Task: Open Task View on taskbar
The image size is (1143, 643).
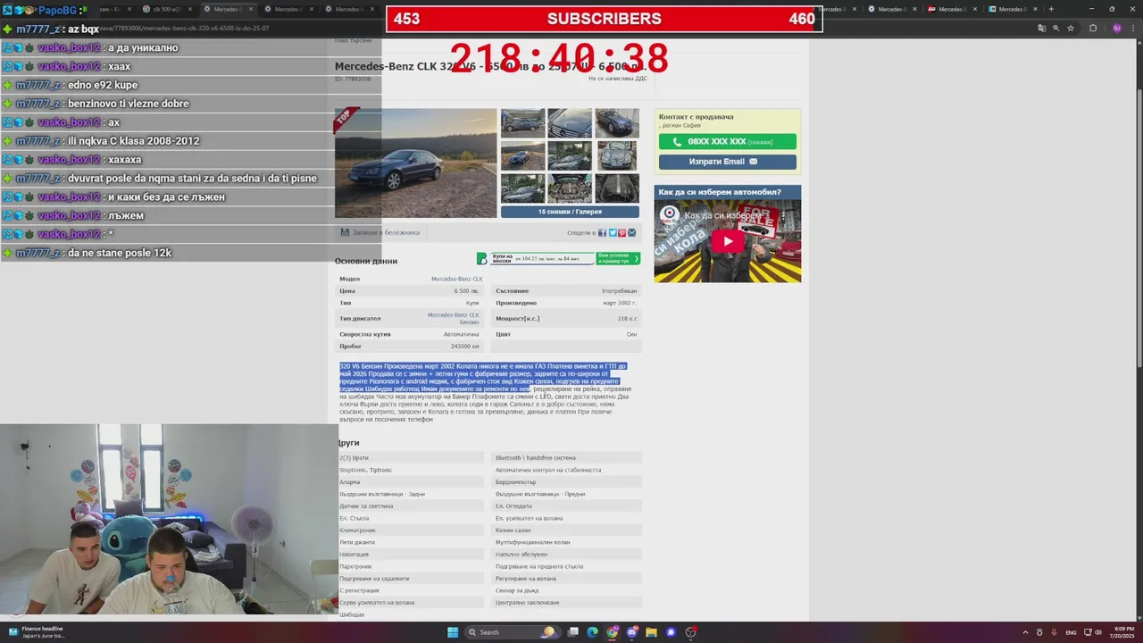Action: tap(573, 632)
